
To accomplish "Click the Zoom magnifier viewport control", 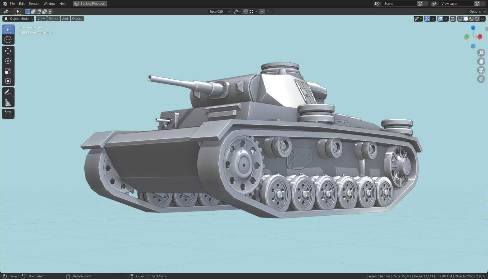I will point(481,53).
